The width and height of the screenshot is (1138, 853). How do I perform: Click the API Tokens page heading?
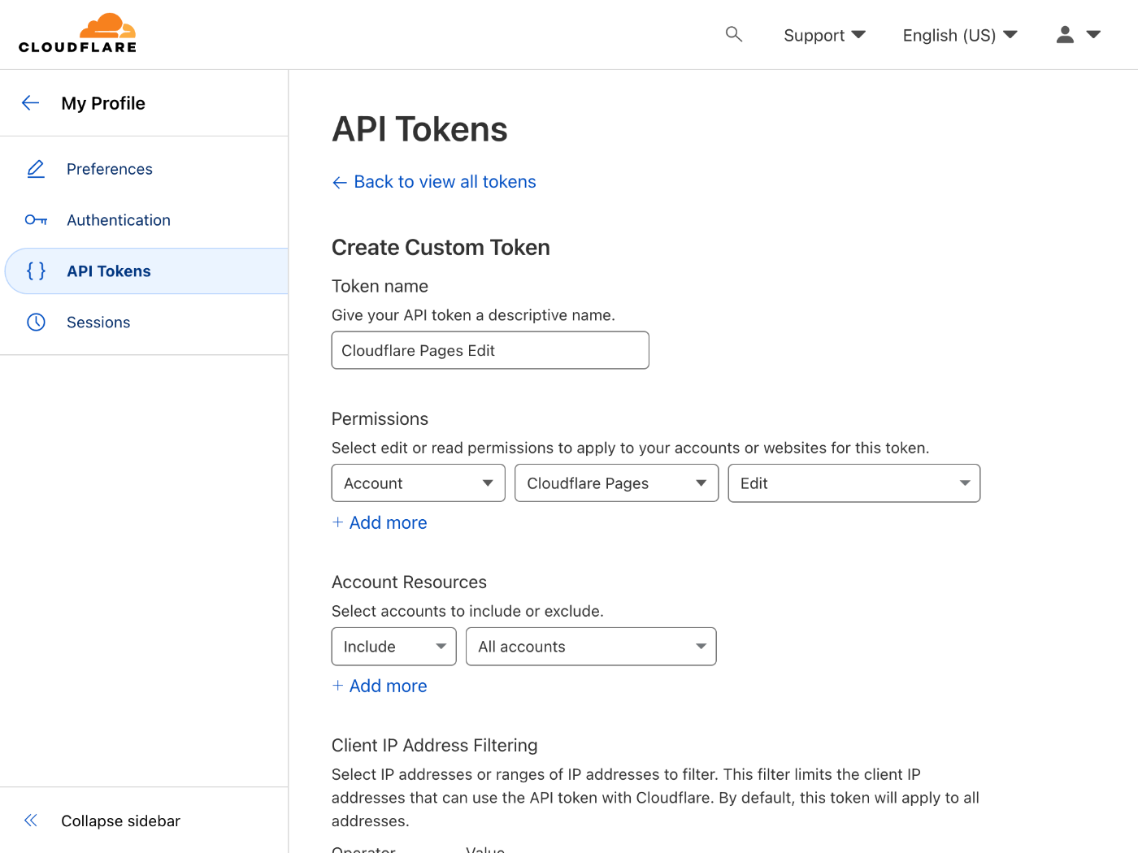pos(419,129)
